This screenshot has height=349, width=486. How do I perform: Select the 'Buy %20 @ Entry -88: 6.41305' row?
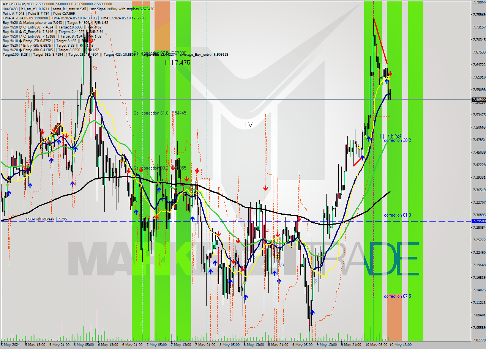coord(50,50)
